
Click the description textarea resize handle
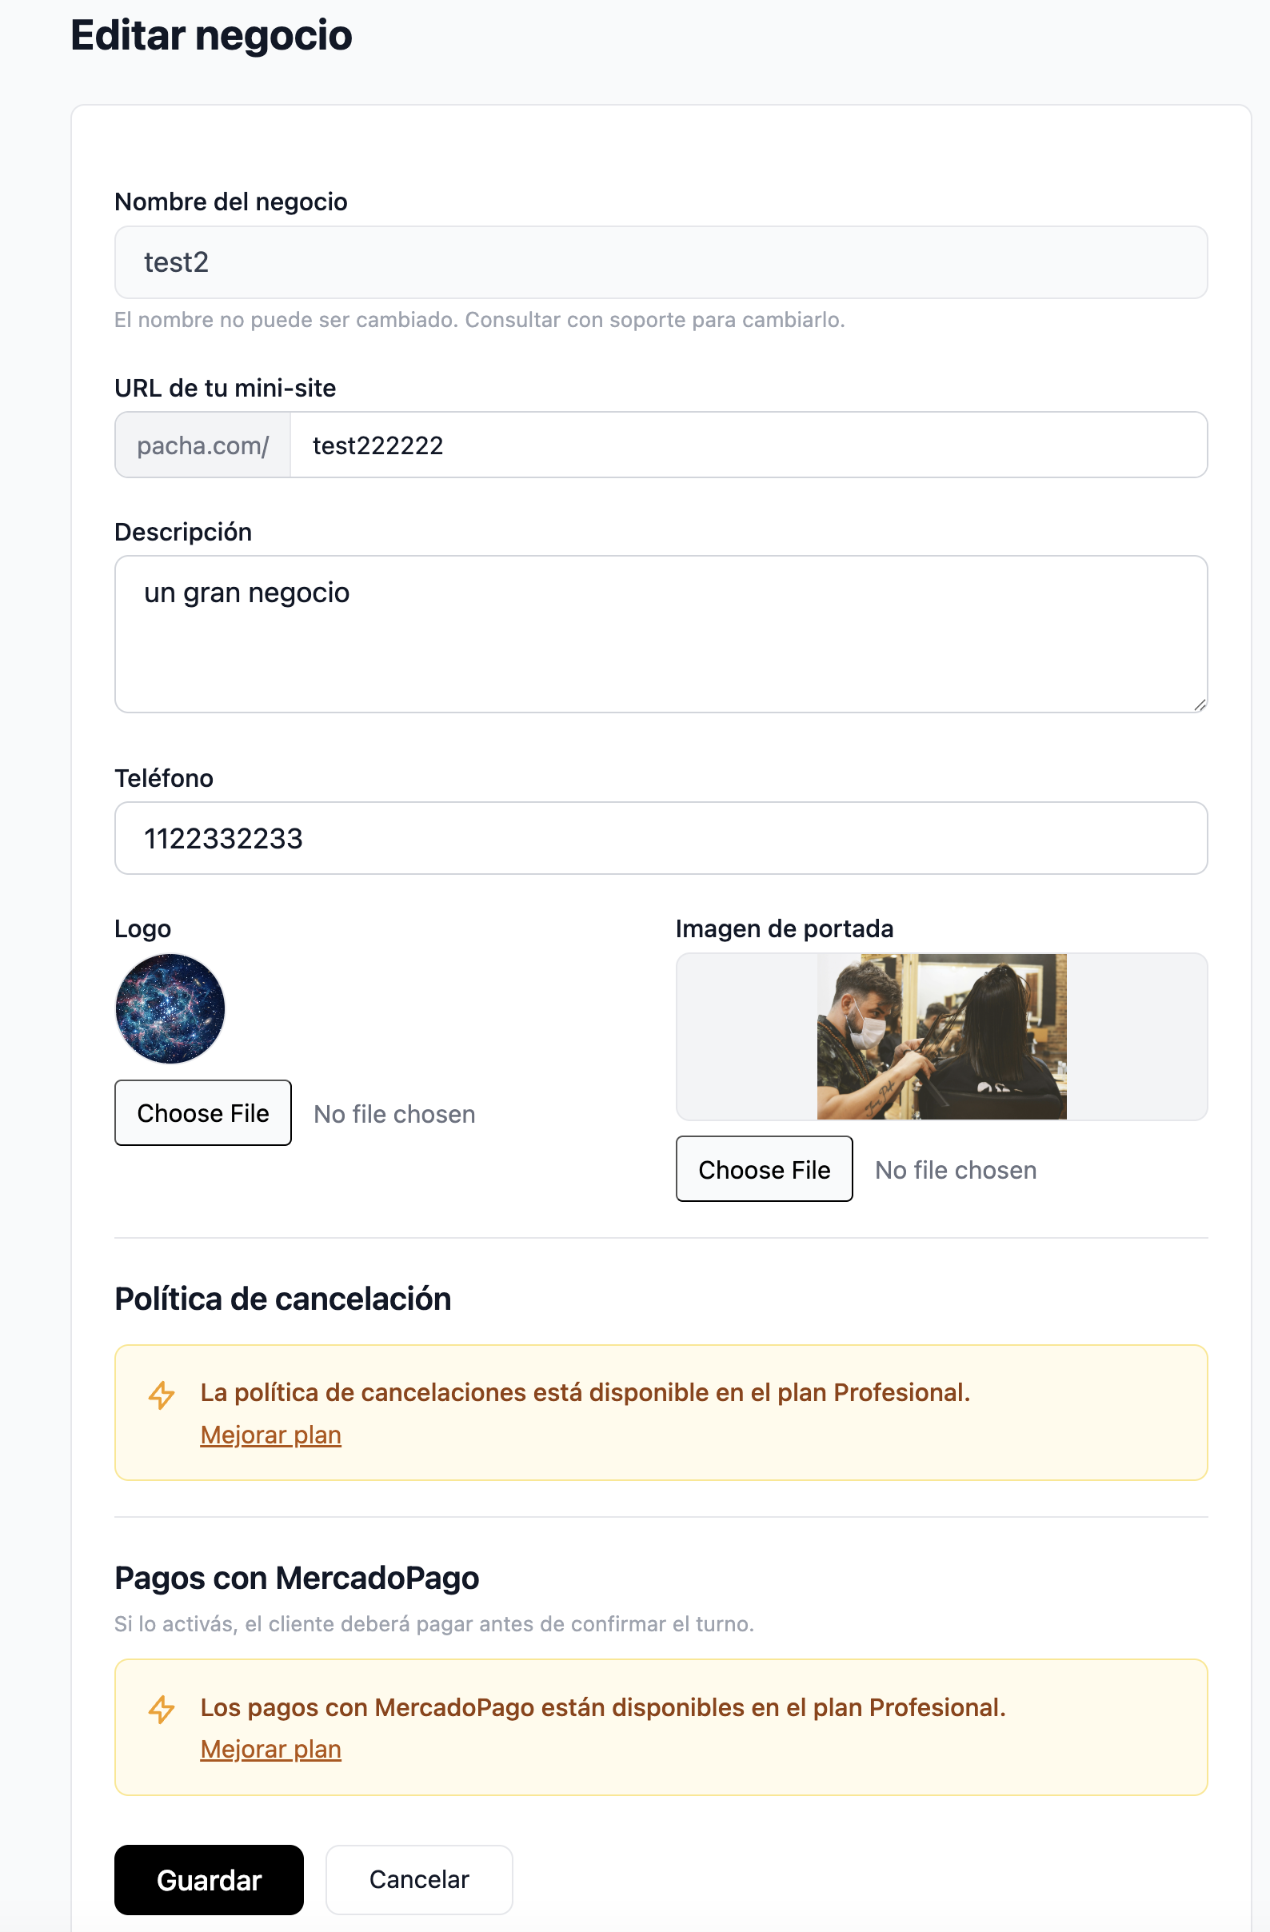click(x=1200, y=705)
